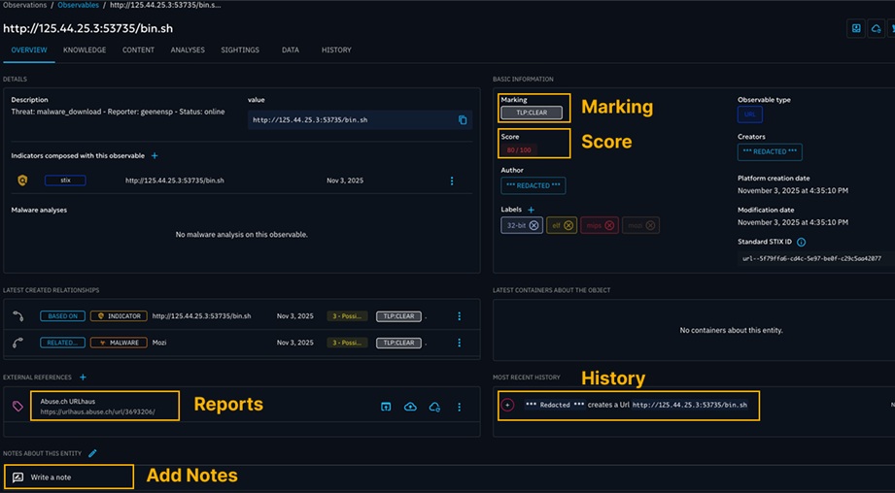Screen dimensions: 895x493
Task: Open the urlhaus.abuse.ch/url/3693206 link
Action: [x=97, y=411]
